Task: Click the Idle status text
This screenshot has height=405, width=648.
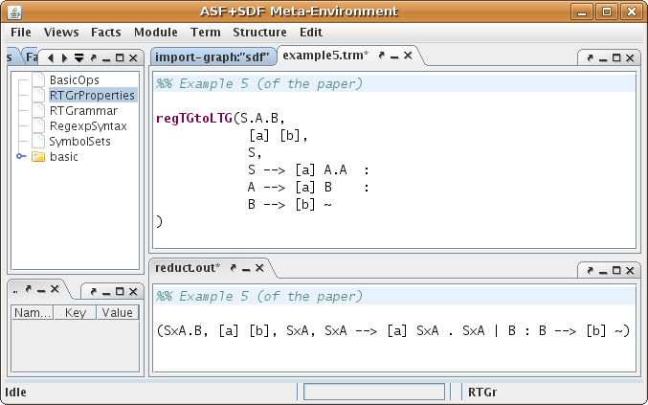Action: (15, 393)
